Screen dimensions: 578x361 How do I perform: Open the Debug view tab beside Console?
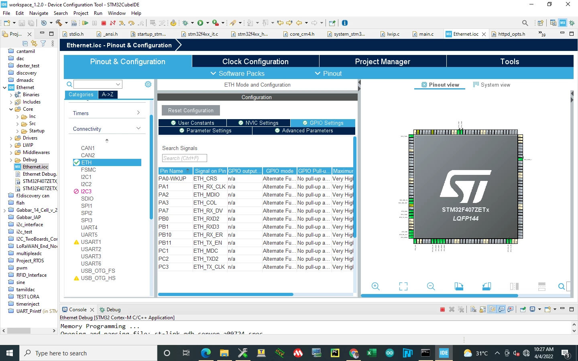pos(110,310)
